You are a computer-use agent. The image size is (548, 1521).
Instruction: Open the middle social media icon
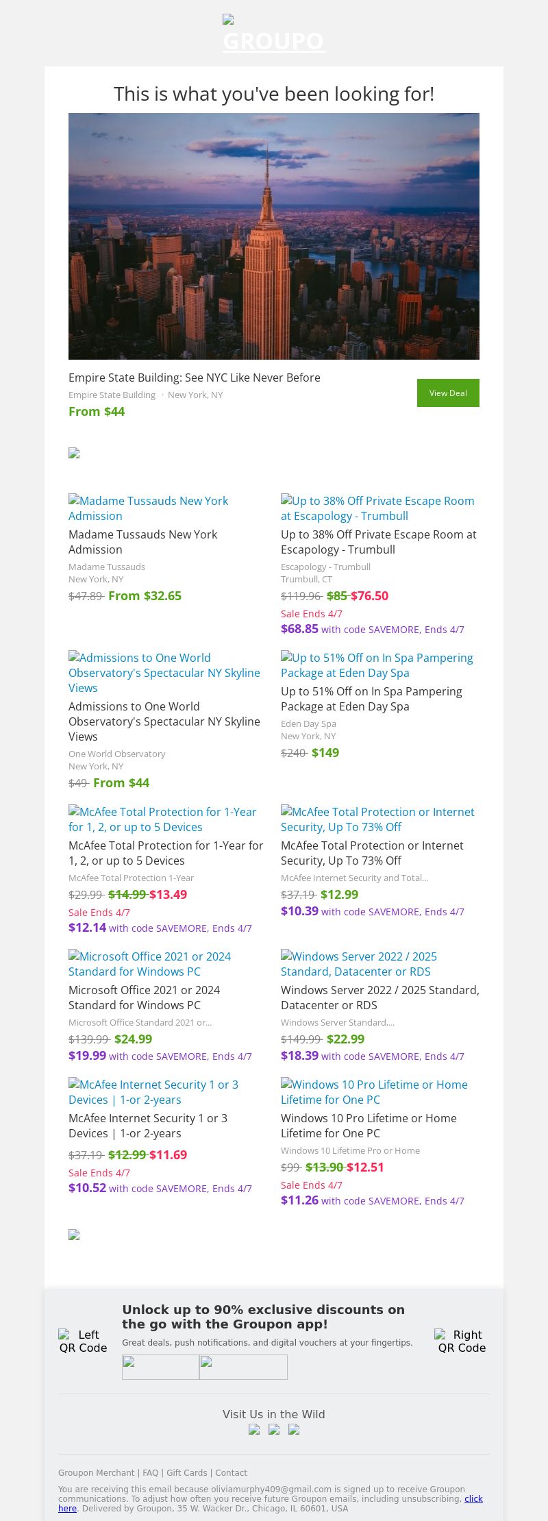coord(274,1429)
